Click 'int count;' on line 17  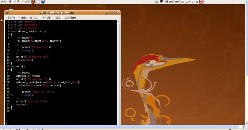[23, 73]
